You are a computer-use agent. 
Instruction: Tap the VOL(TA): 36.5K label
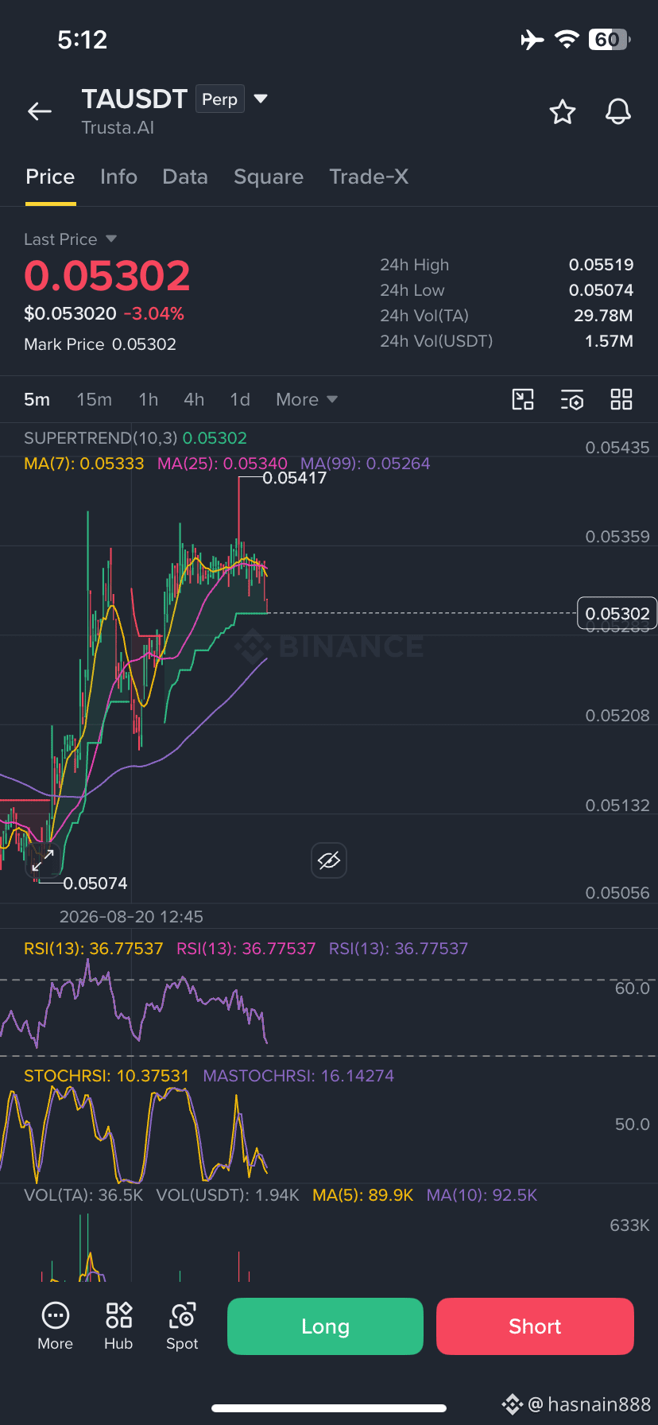pyautogui.click(x=83, y=1194)
